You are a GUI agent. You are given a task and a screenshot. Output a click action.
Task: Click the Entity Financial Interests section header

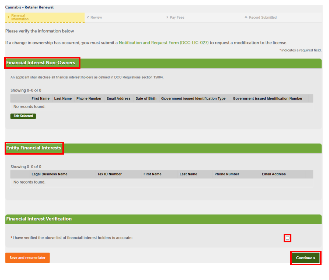pyautogui.click(x=34, y=148)
